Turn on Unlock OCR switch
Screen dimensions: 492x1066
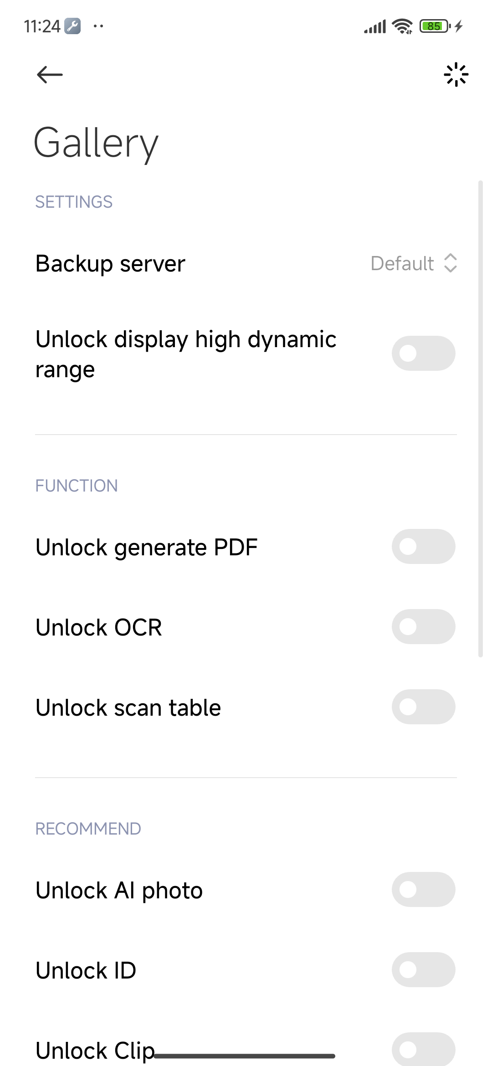coord(423,627)
